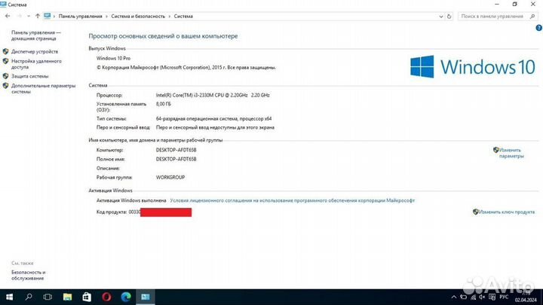This screenshot has width=543, height=305.
Task: Click the computer icon in address bar
Action: (x=47, y=17)
